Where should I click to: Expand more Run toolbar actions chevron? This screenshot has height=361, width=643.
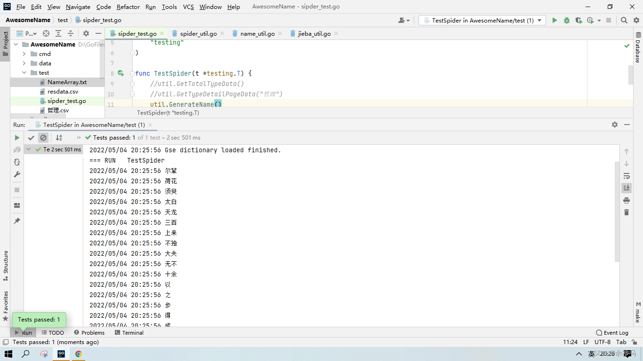tap(79, 138)
